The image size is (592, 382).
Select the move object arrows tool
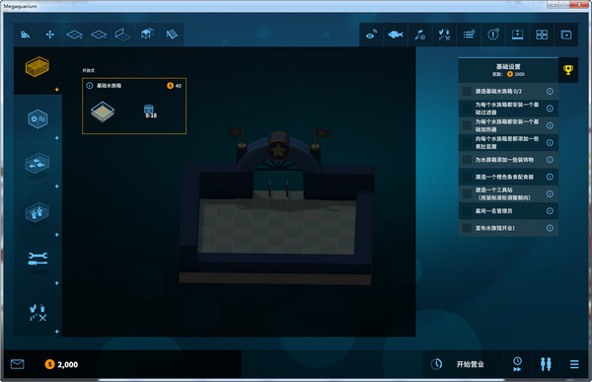pyautogui.click(x=50, y=35)
